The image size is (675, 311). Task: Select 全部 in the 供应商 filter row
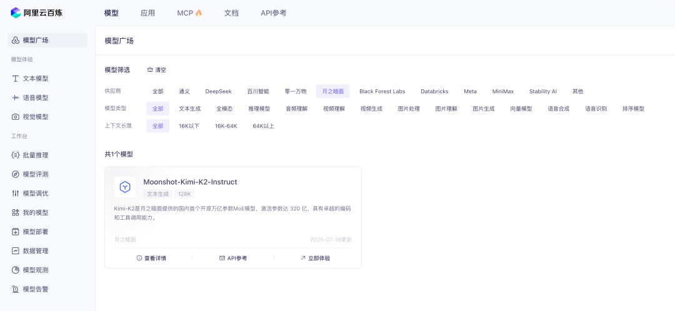point(158,91)
